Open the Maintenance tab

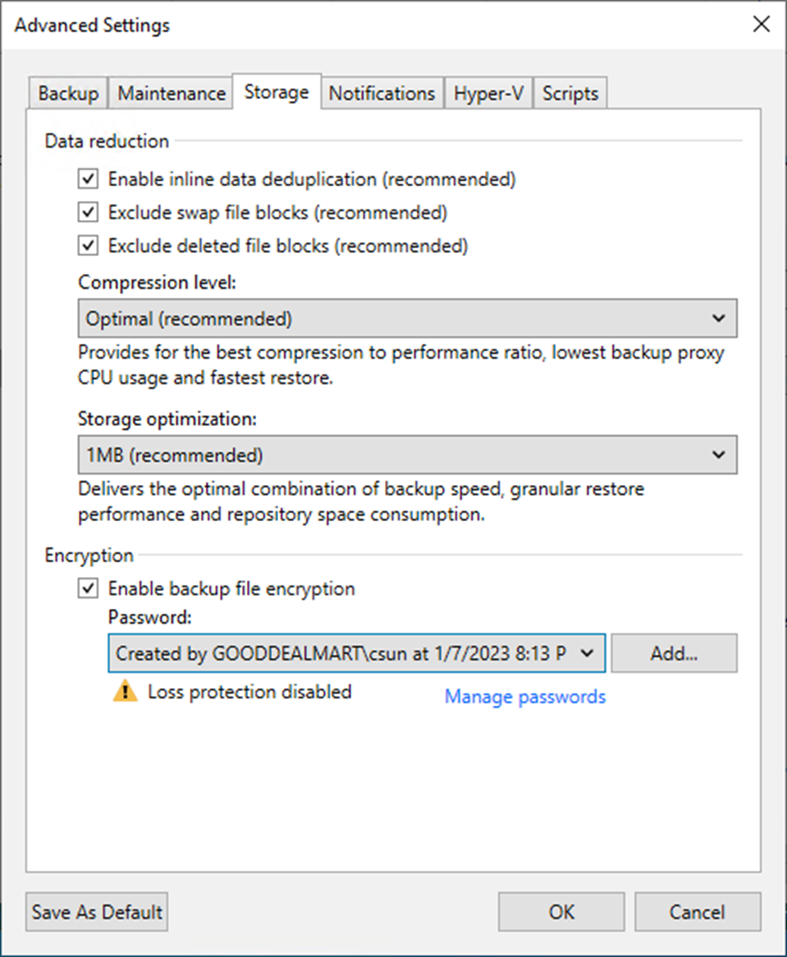point(172,94)
